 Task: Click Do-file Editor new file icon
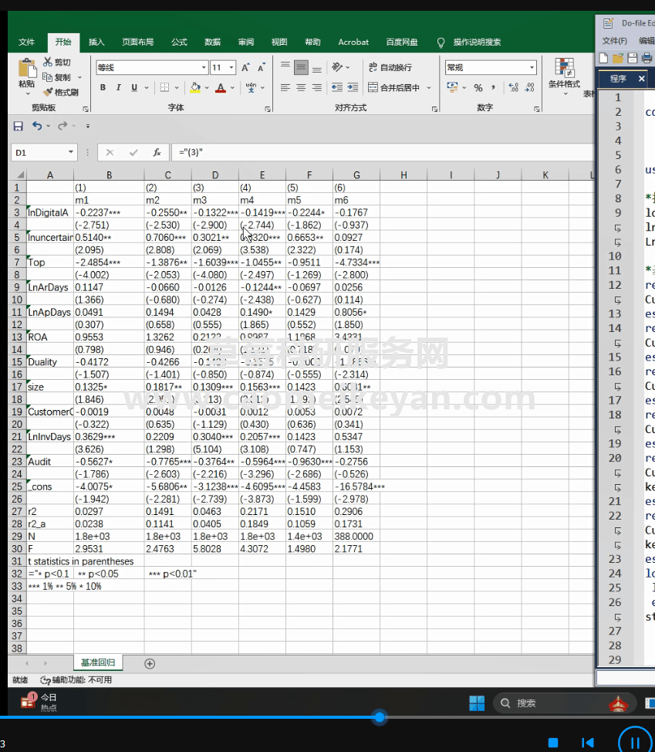[x=604, y=58]
